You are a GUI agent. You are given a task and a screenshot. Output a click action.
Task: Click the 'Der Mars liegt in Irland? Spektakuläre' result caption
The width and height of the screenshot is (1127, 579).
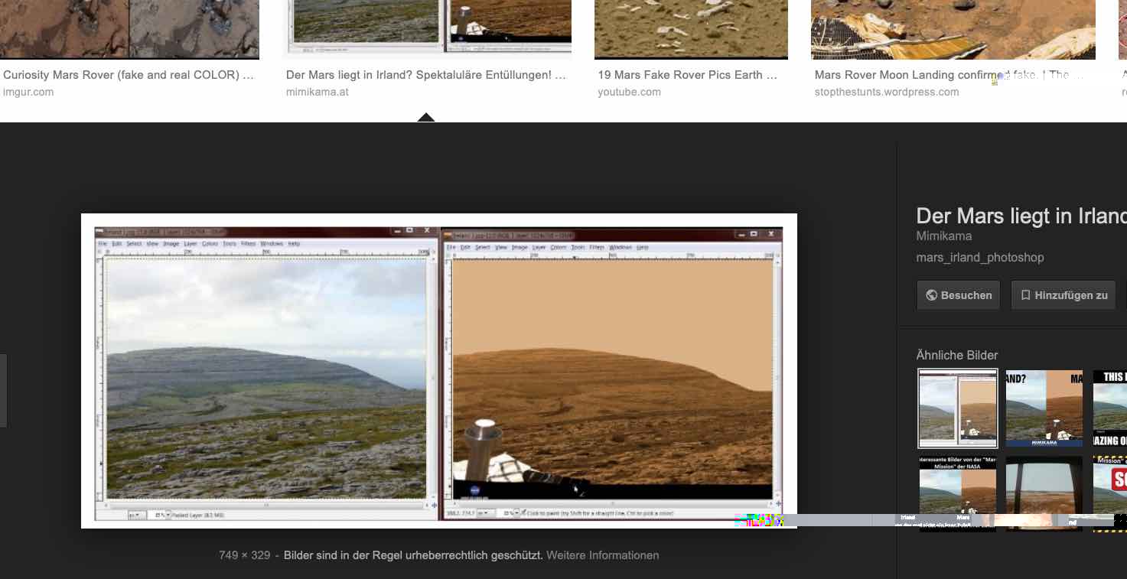pyautogui.click(x=425, y=75)
